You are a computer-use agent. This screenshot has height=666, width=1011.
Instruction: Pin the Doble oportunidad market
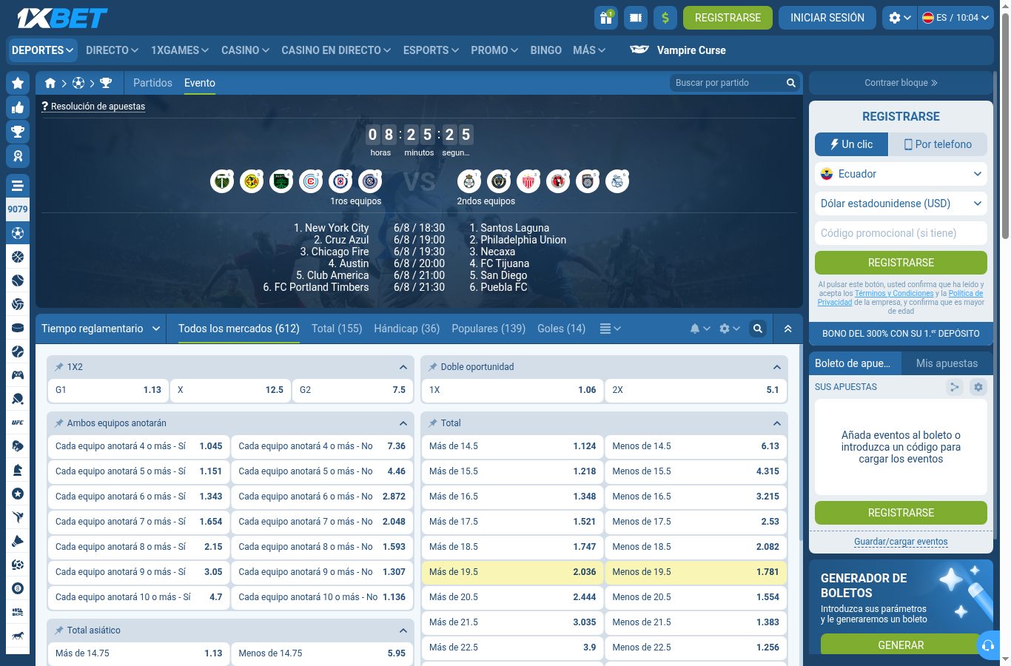point(433,367)
